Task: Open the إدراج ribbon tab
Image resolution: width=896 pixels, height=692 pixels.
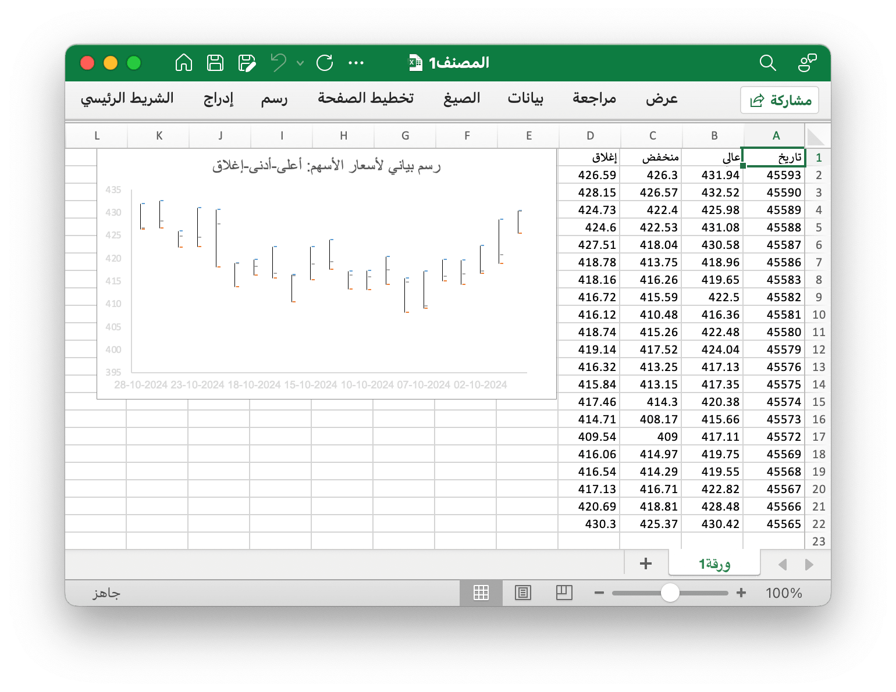Action: point(219,98)
